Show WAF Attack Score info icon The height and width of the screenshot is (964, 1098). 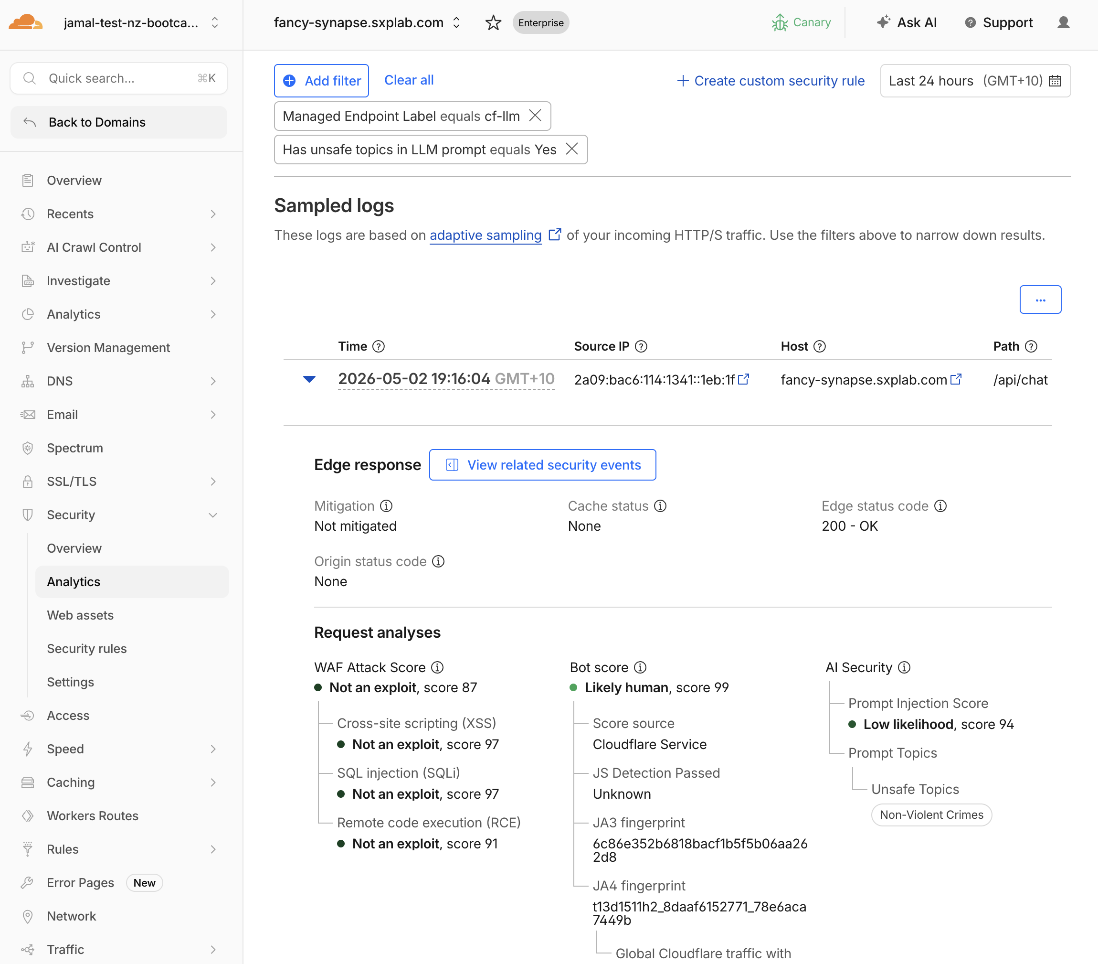pos(437,667)
